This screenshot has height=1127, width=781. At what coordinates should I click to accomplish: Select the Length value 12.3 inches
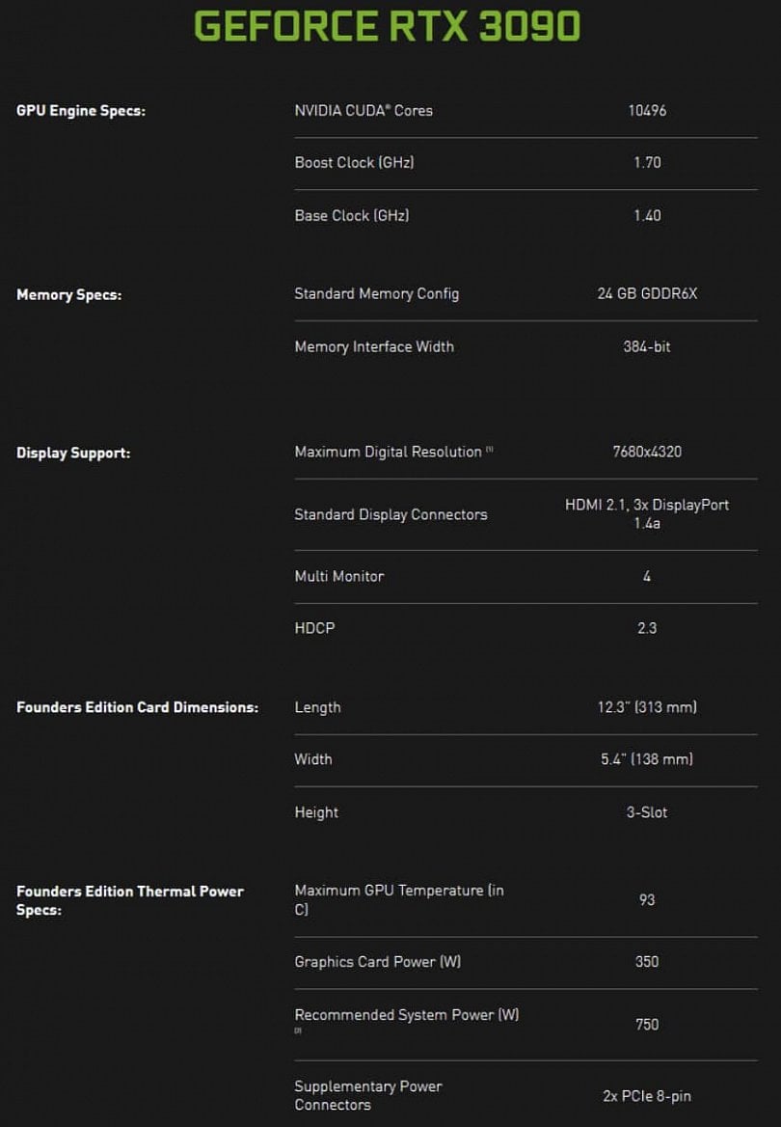pyautogui.click(x=644, y=706)
